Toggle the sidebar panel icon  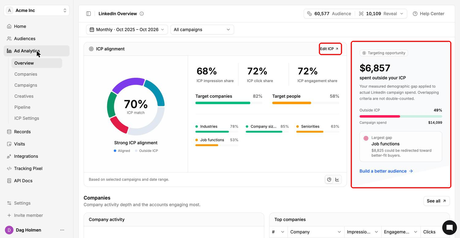click(x=89, y=13)
